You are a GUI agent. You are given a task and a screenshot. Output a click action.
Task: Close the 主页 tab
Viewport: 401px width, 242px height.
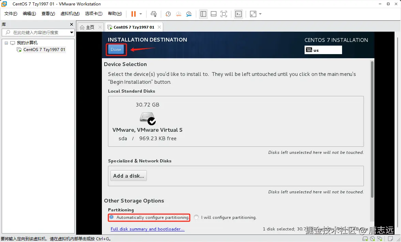click(100, 27)
